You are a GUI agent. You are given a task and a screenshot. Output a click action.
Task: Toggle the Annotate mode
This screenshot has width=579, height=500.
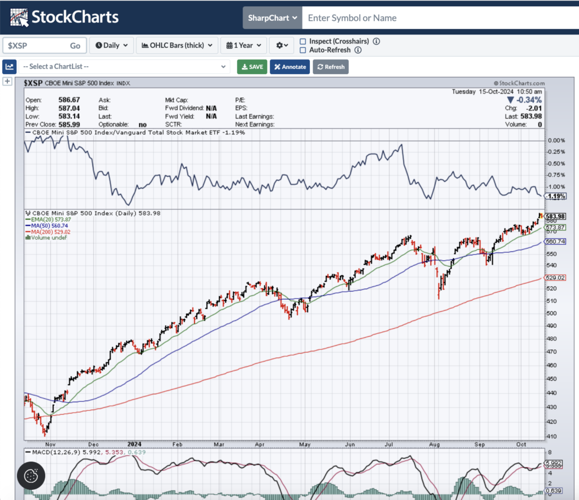(289, 67)
